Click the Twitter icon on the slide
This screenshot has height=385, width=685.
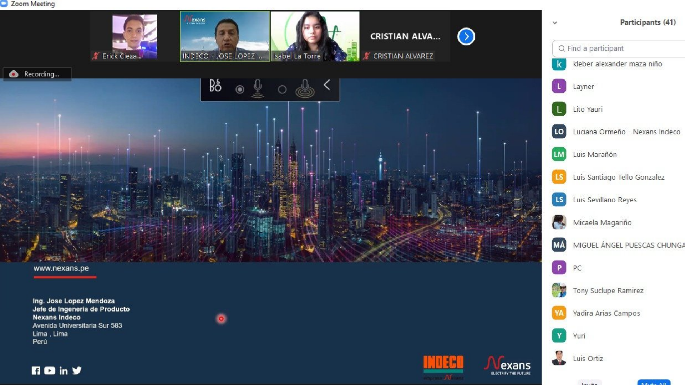coord(77,371)
